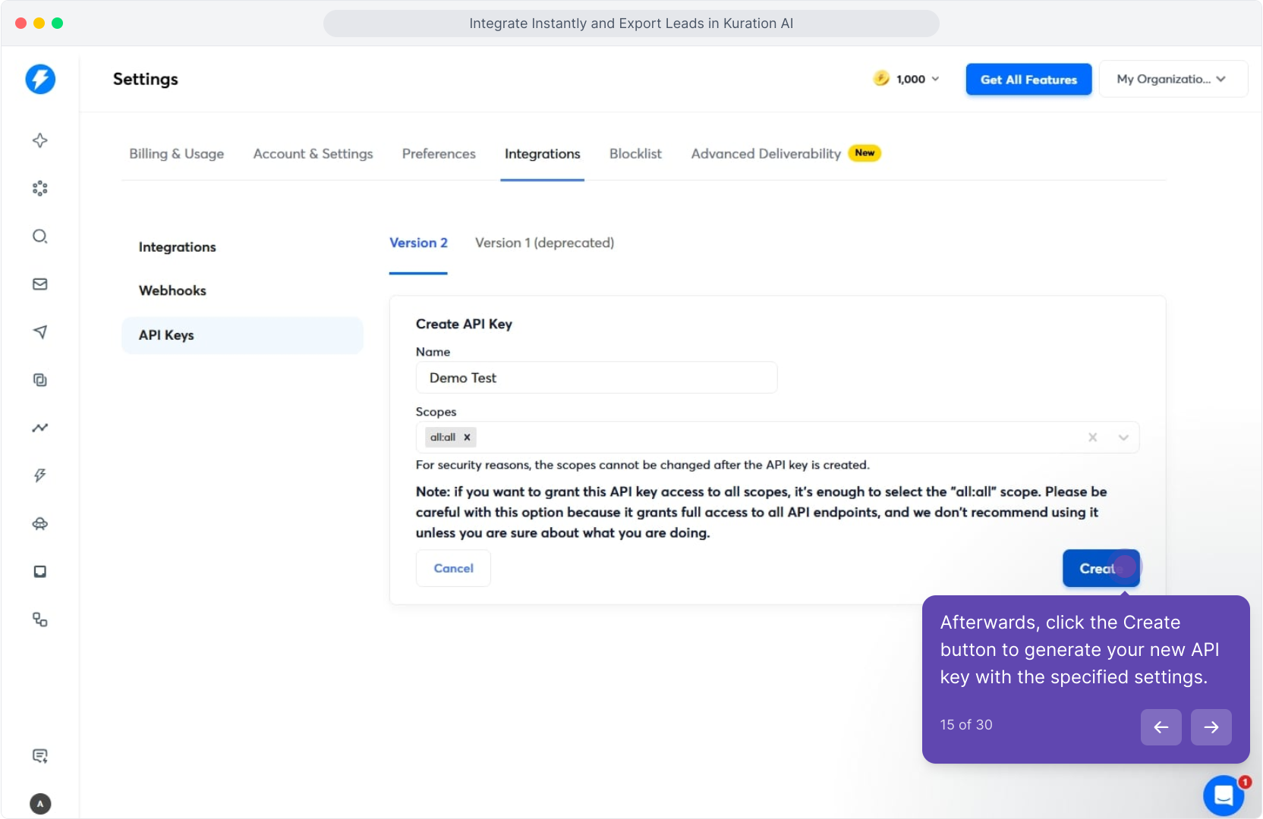Click the credits coin icon

tap(881, 78)
